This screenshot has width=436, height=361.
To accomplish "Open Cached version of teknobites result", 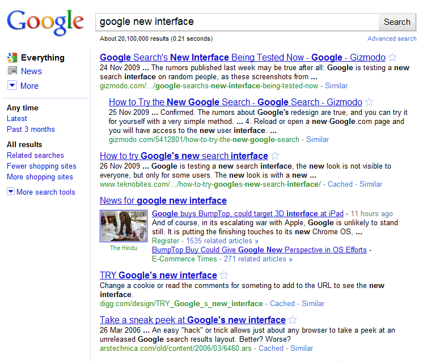I will (340, 184).
